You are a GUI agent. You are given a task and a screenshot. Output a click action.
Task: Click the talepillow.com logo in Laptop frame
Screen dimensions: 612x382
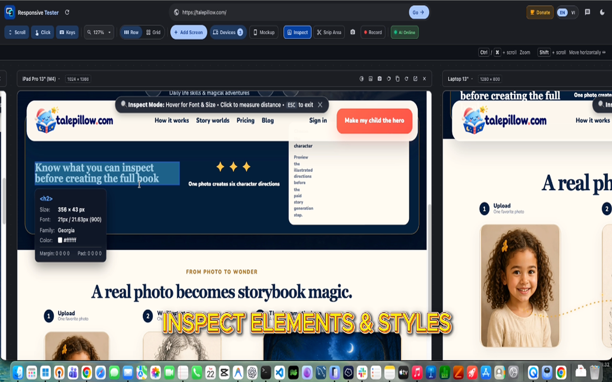click(504, 120)
